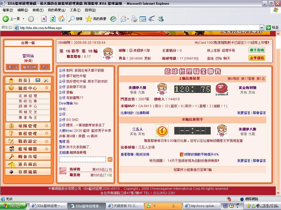
Task: Open the 說明(H) menu
Action: 90,10
